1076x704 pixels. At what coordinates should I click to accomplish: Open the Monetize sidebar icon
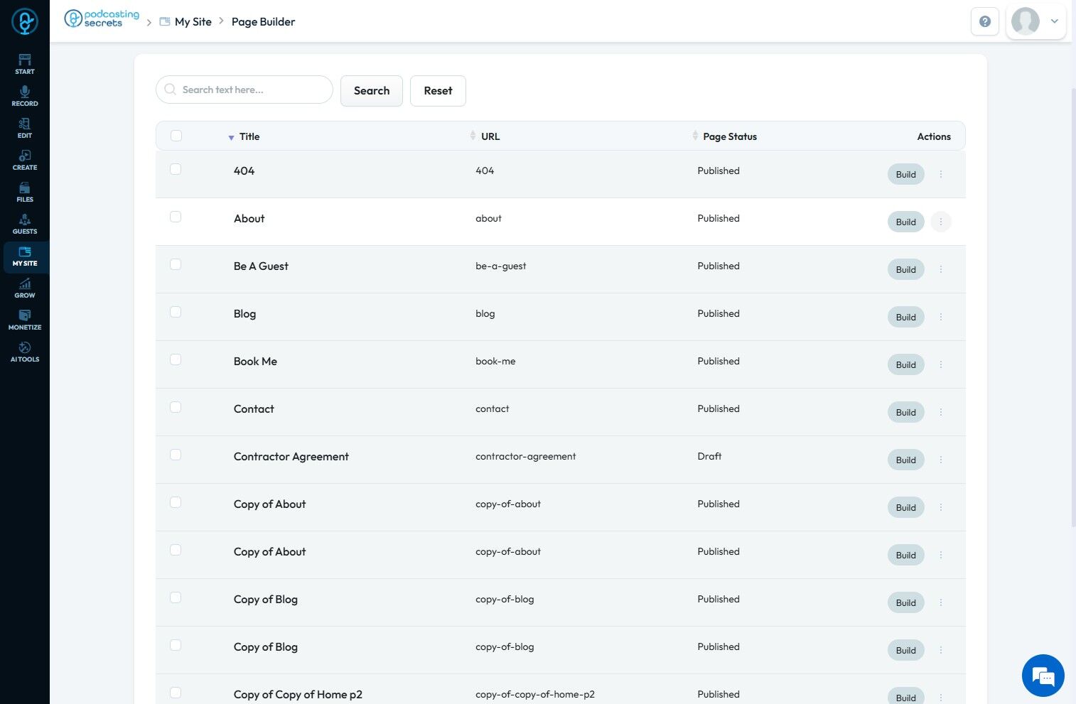(x=24, y=320)
